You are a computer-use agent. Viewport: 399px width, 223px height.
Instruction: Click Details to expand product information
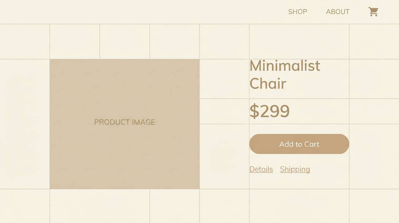point(261,169)
